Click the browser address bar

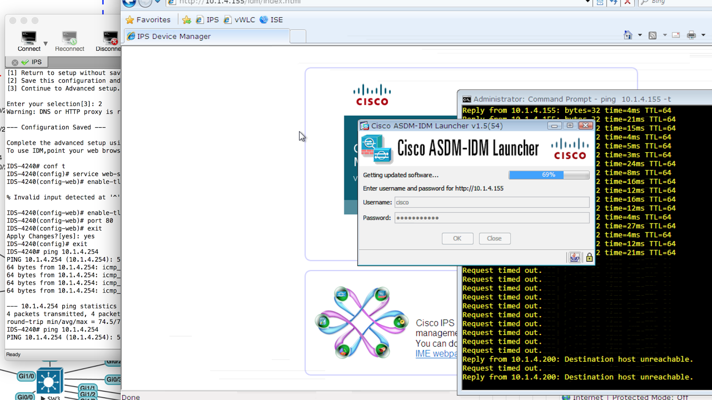pos(378,2)
